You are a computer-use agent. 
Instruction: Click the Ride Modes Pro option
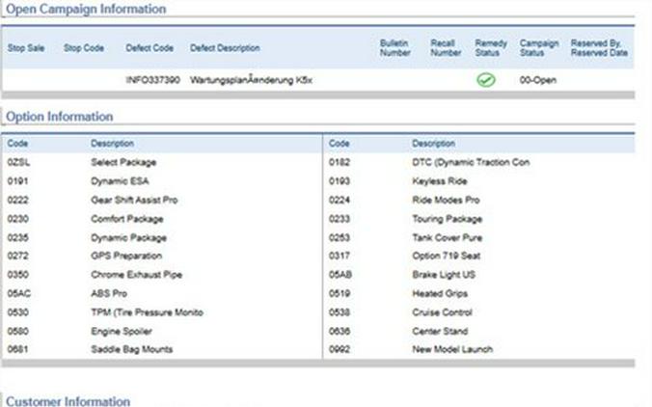click(446, 200)
